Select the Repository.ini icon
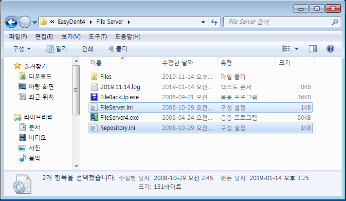346x201 pixels. coord(94,128)
